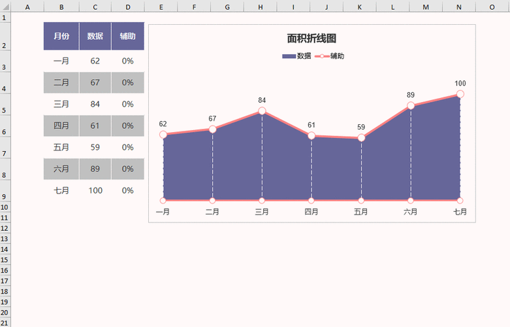
Task: Click the purple filled area of the chart
Action: point(287,170)
